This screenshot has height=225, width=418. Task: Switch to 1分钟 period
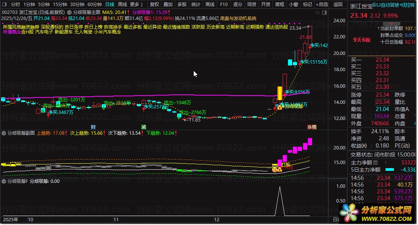29,4
